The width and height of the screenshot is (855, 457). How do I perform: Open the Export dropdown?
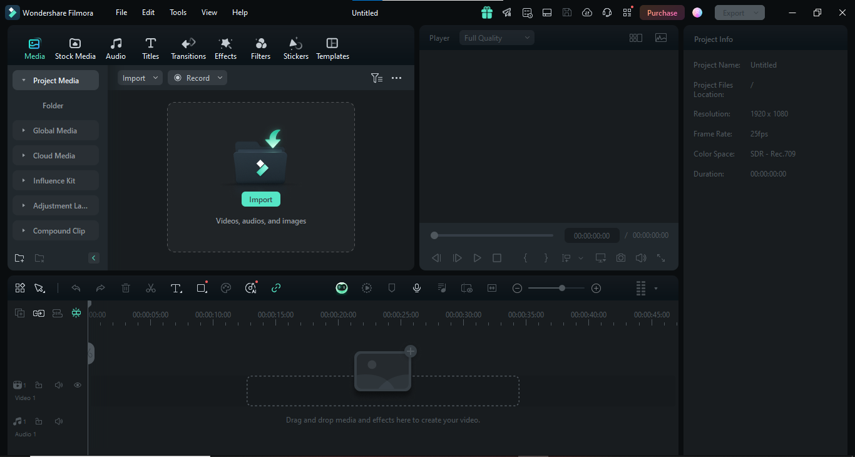(x=740, y=13)
